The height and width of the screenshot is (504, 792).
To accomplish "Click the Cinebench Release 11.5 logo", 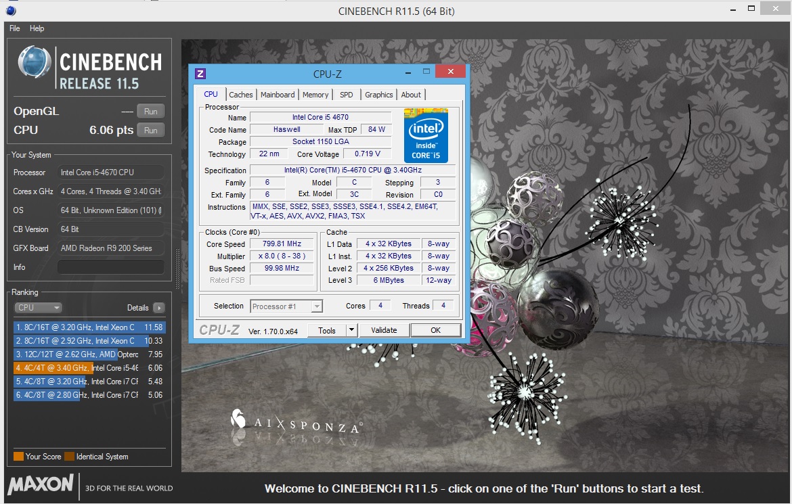I will tap(89, 70).
